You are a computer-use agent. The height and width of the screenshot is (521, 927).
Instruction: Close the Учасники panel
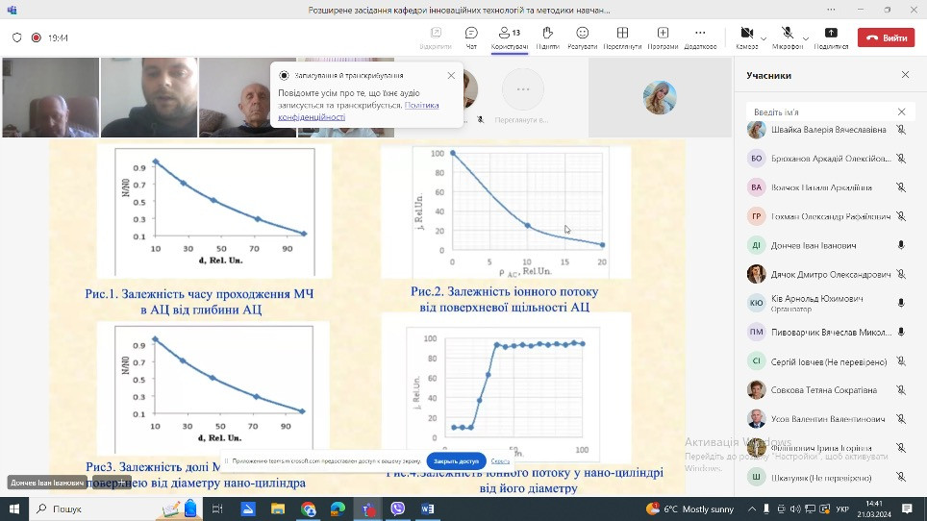click(x=905, y=74)
